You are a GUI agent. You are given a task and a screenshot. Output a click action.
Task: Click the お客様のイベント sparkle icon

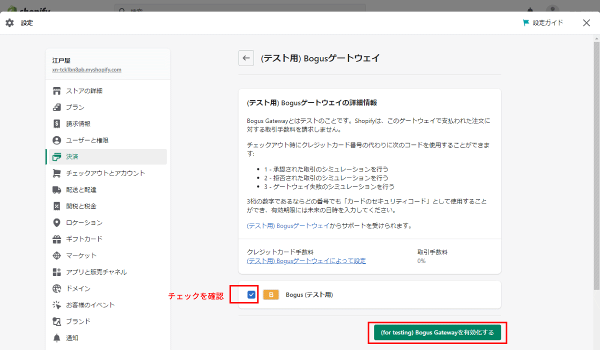pos(57,305)
